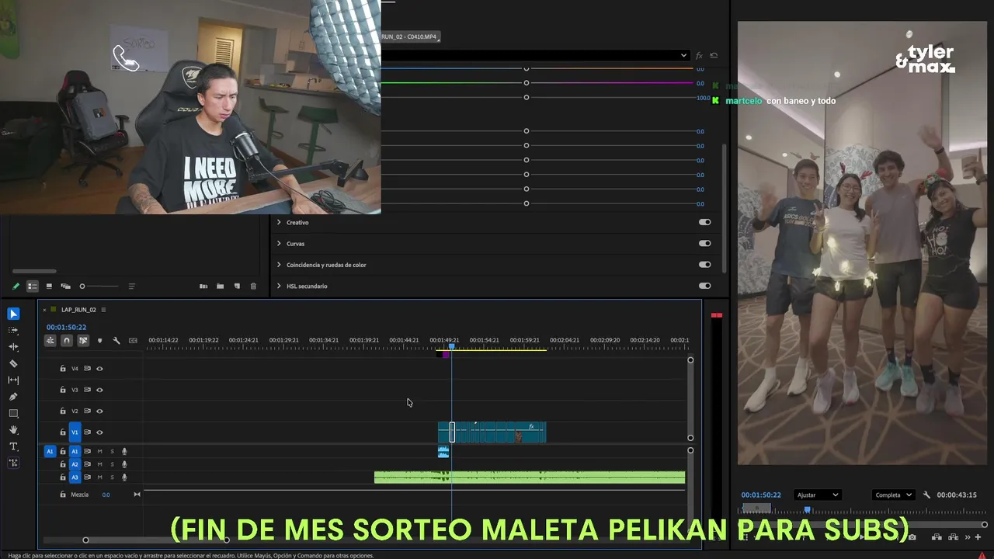Reset the effect with the undo arrow
This screenshot has height=559, width=994.
714,55
